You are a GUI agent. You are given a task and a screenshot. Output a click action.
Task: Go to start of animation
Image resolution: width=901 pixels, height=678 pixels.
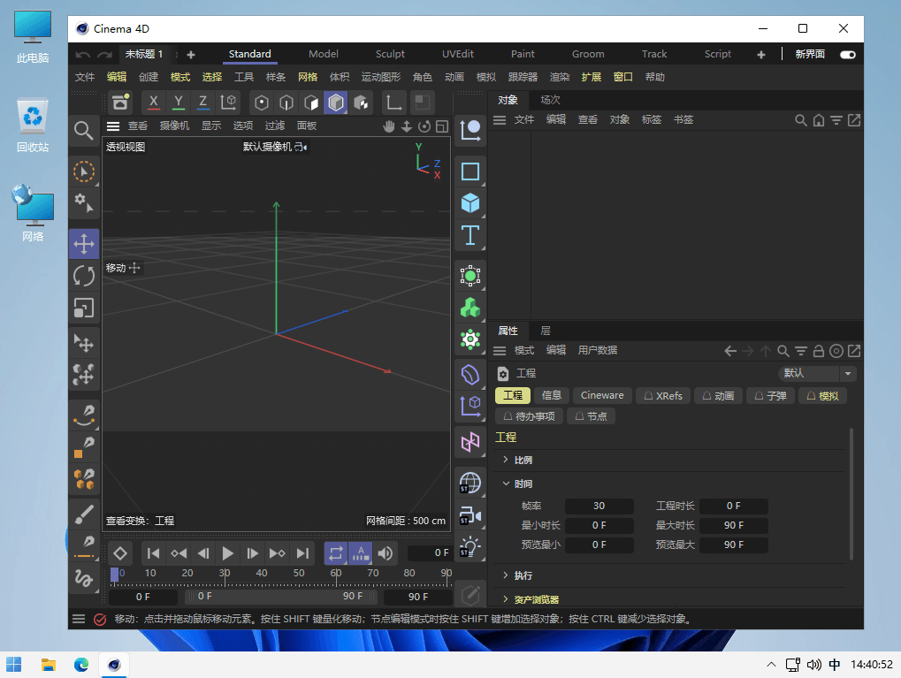point(154,553)
